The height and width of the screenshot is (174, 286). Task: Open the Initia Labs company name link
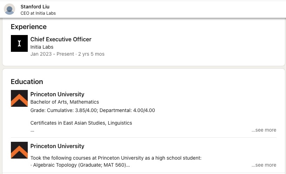(x=42, y=47)
